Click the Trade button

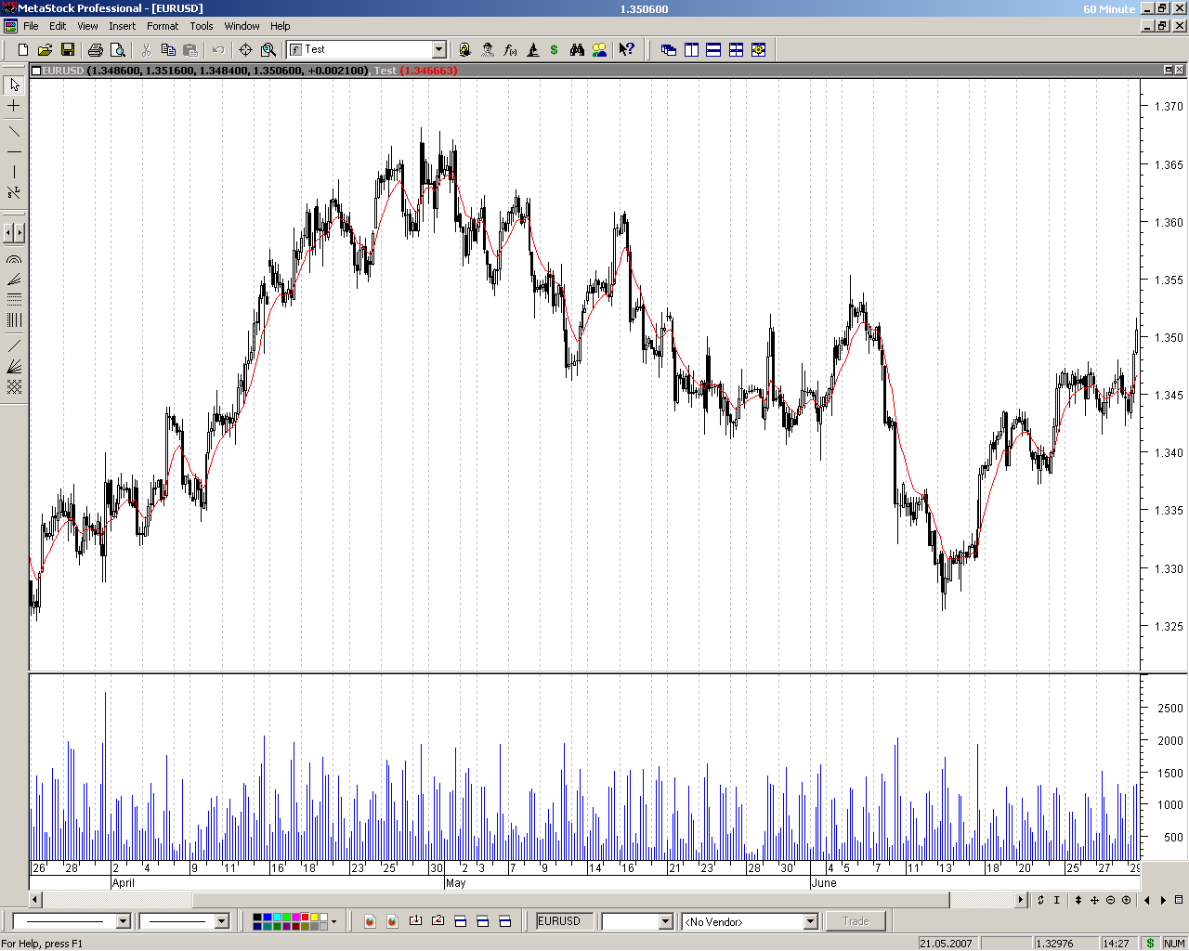tap(856, 921)
